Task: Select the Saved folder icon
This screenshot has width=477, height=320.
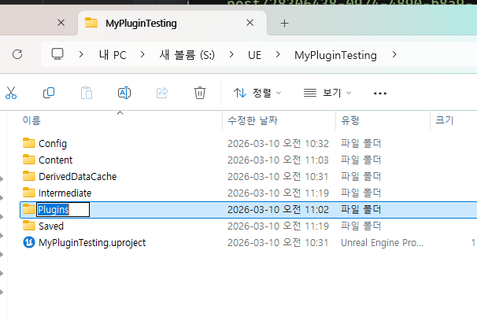Action: (x=29, y=226)
